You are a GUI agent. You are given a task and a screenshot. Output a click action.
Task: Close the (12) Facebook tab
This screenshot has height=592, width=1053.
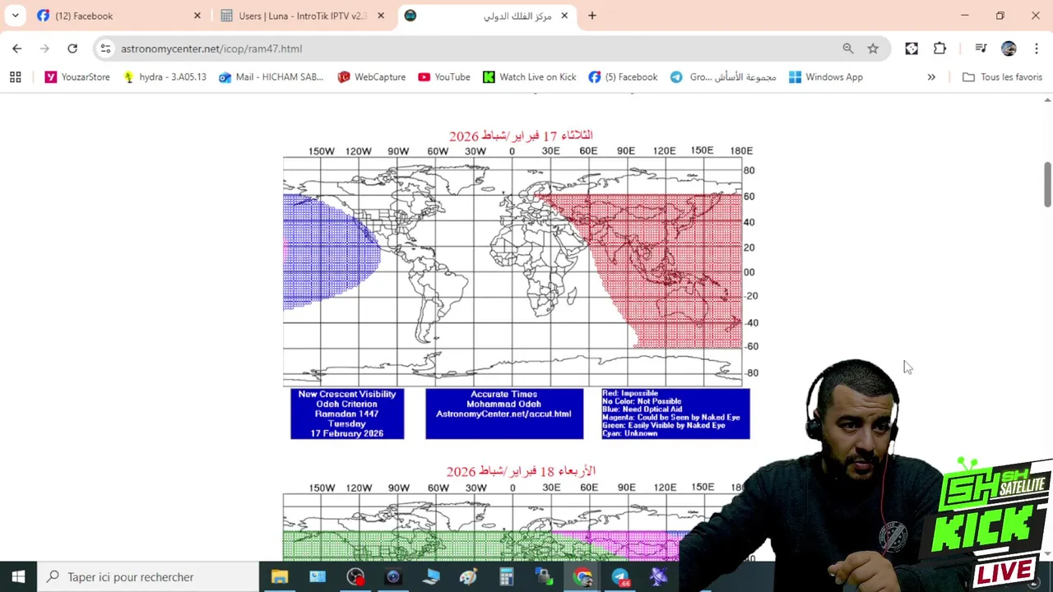tap(197, 16)
